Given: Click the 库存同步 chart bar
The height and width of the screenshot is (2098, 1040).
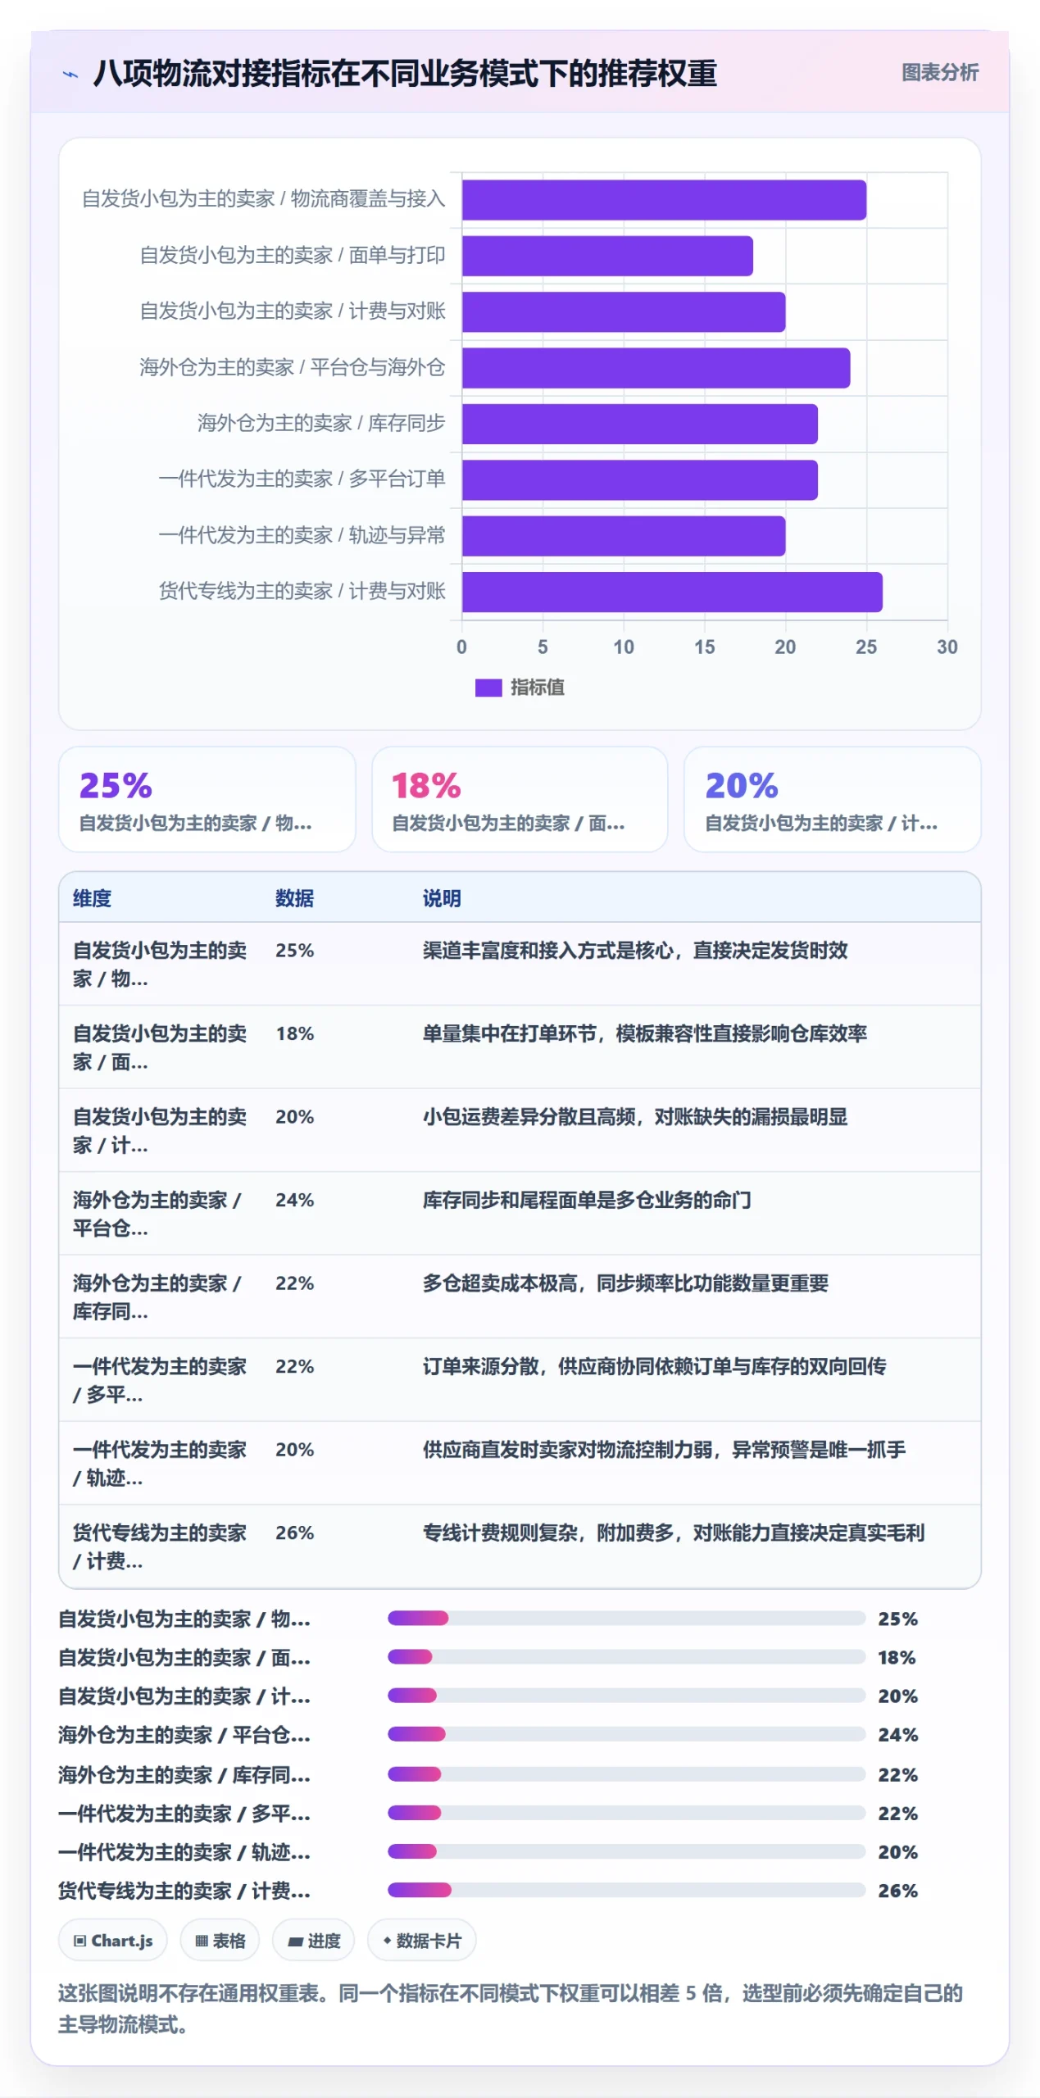Looking at the screenshot, I should [640, 424].
